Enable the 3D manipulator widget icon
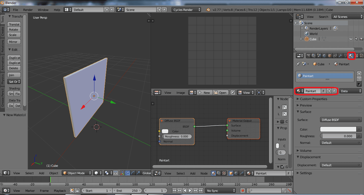The width and height of the screenshot is (364, 195). tap(123, 173)
